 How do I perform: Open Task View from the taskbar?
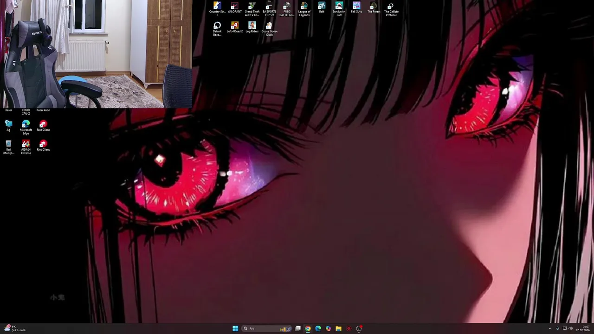tap(298, 328)
